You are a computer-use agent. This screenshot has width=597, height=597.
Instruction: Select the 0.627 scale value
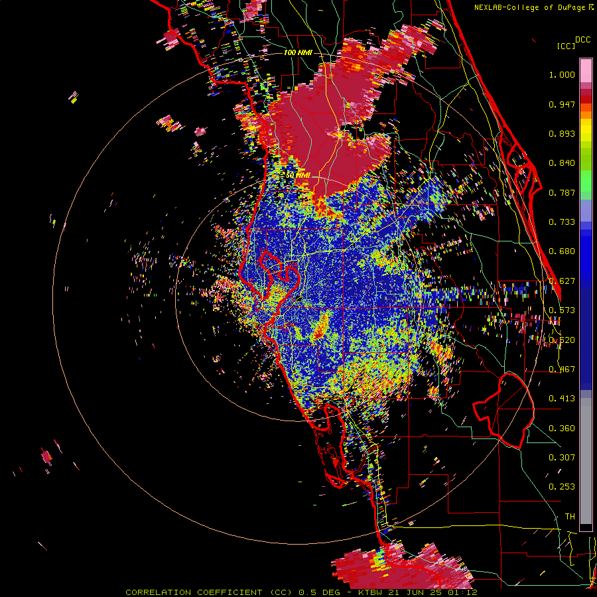click(562, 281)
